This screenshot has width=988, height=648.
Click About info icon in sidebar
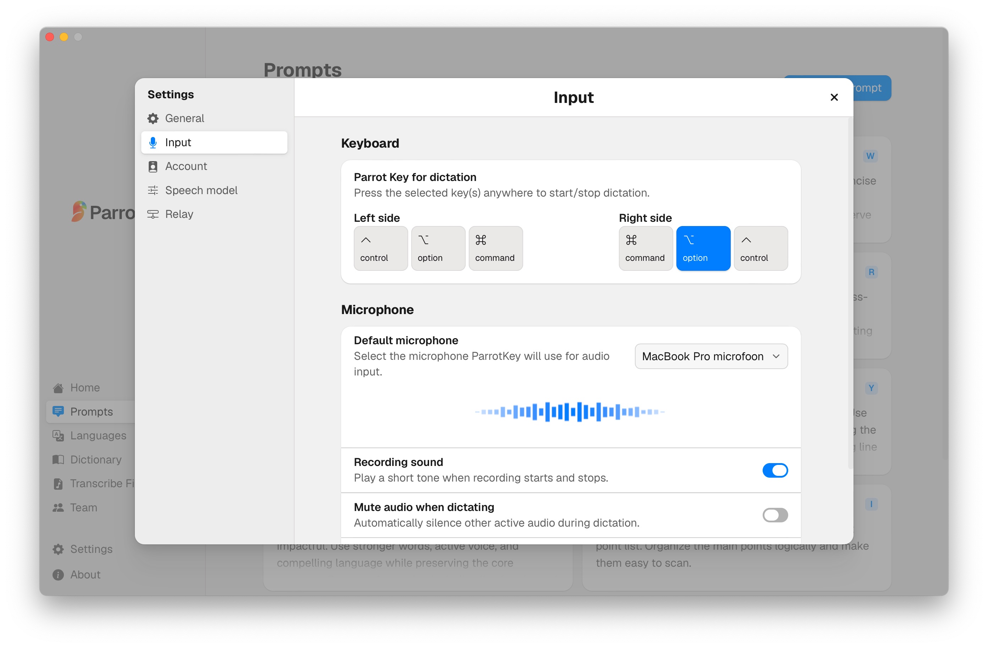58,575
